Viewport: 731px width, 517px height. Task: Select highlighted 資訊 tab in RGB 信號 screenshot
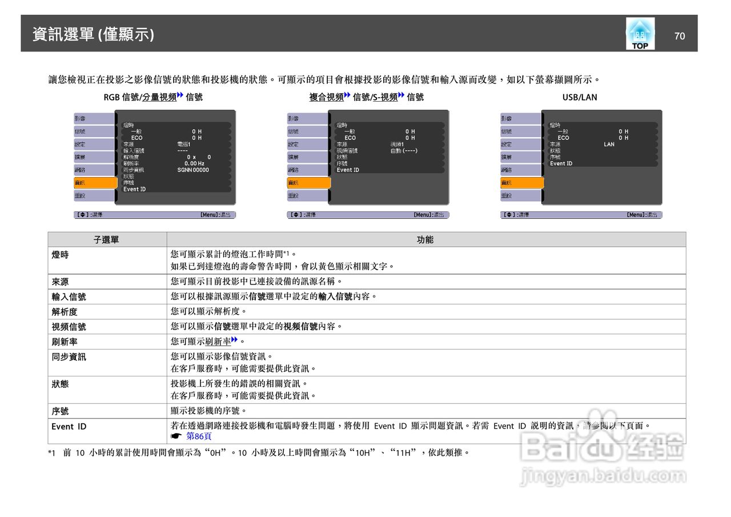(96, 183)
